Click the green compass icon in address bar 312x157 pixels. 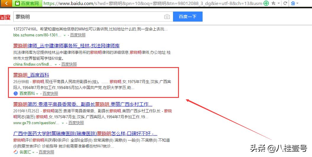266,3
